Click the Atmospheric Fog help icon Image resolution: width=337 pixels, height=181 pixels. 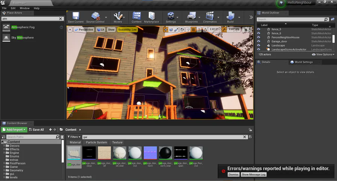tap(61, 27)
